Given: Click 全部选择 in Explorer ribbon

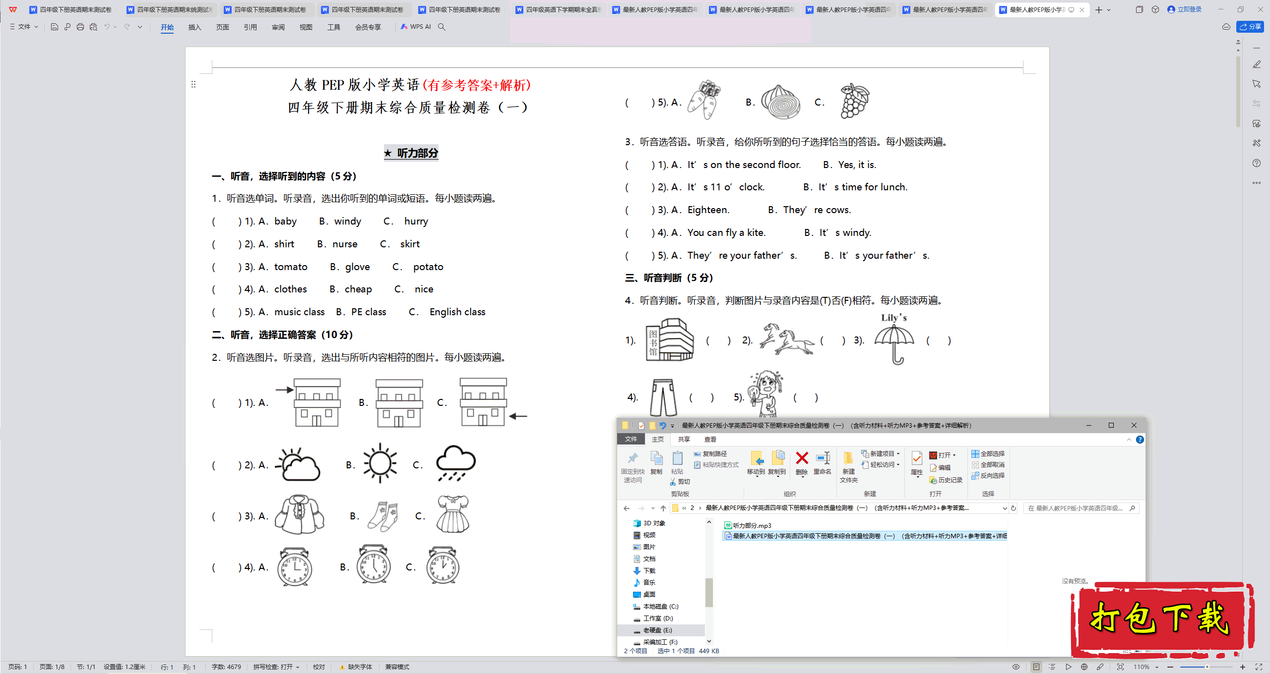Looking at the screenshot, I should [x=988, y=453].
